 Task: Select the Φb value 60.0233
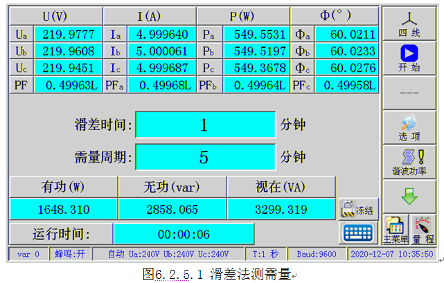[x=346, y=51]
